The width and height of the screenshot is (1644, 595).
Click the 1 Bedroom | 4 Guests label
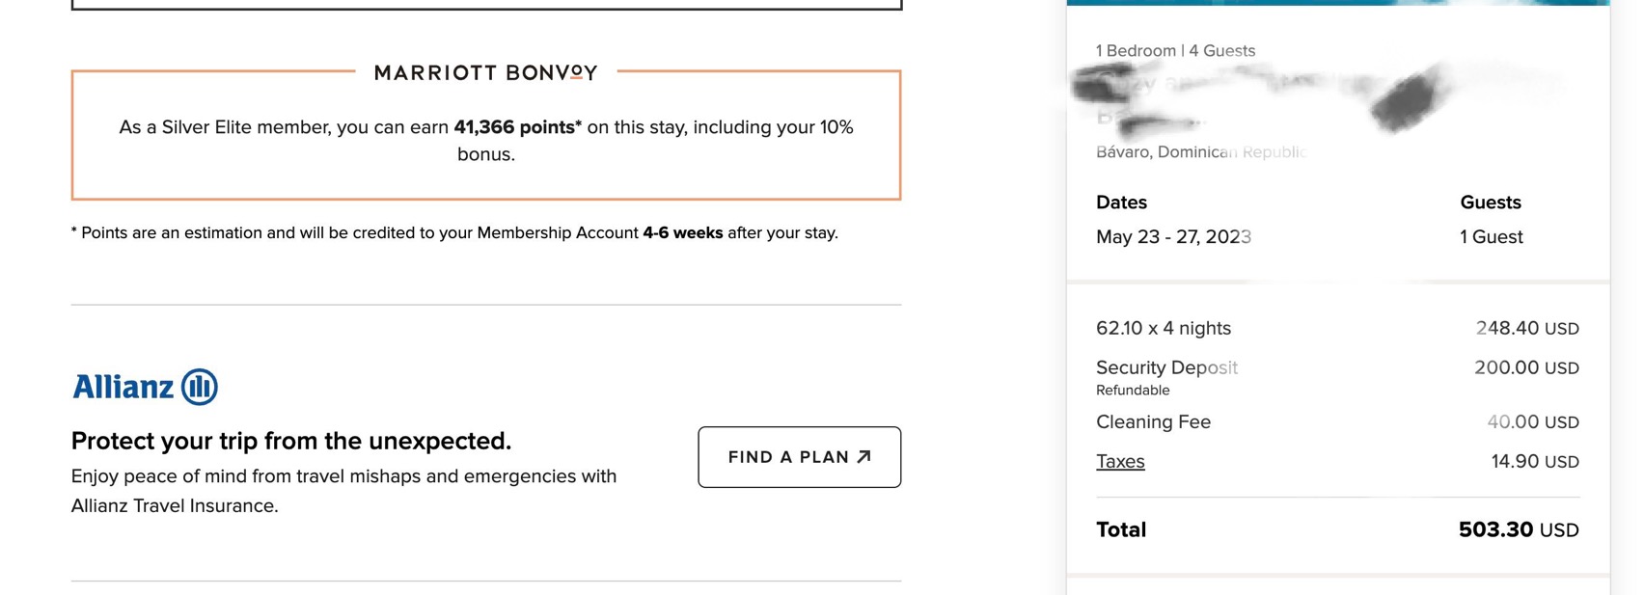[x=1175, y=51]
